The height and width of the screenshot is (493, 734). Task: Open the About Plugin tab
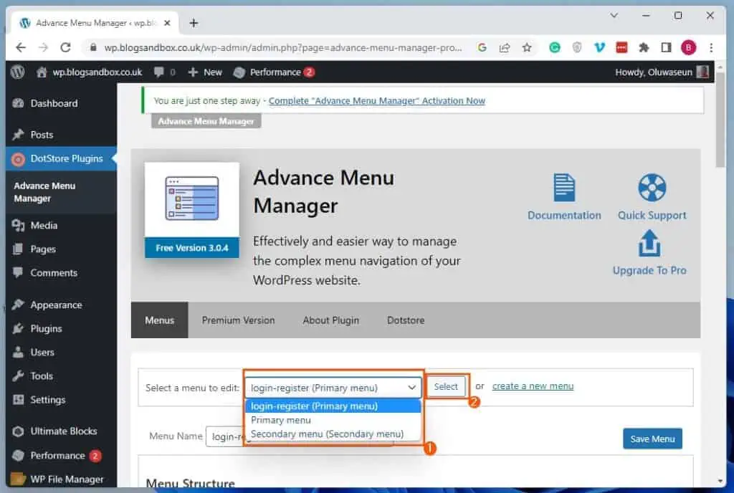pos(330,320)
